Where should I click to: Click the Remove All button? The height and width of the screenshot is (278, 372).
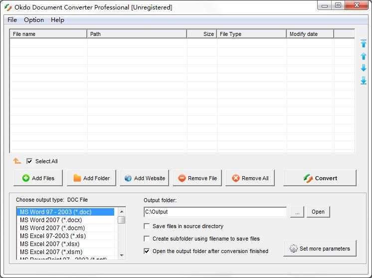click(250, 178)
